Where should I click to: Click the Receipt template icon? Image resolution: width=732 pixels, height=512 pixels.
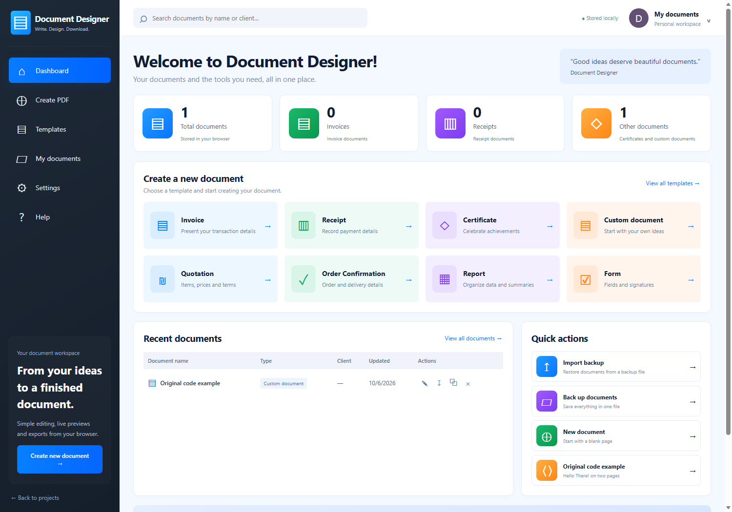point(304,225)
